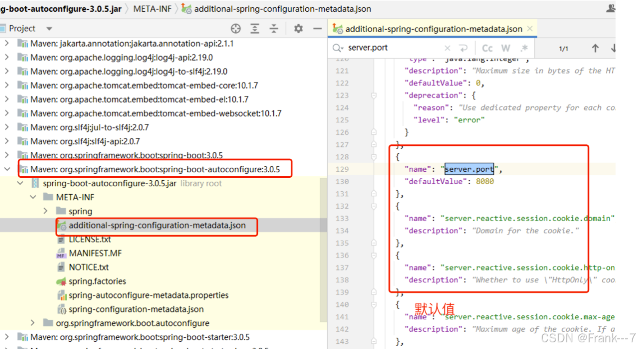Select LICENSE.txt in project tree
This screenshot has width=638, height=349.
(x=90, y=239)
